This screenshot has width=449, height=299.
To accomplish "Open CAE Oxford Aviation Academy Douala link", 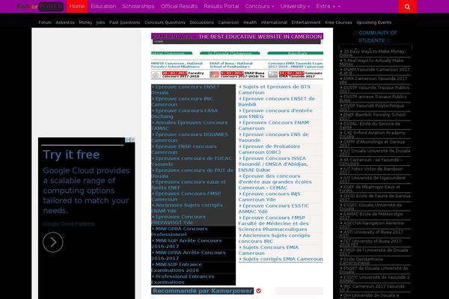I will point(373,135).
